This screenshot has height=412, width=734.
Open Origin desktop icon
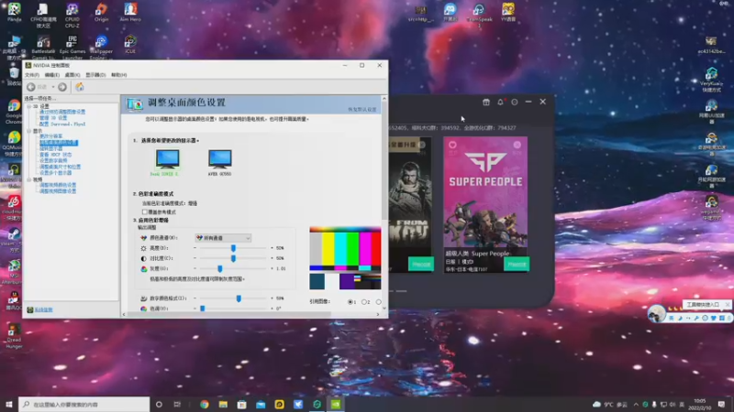101,12
